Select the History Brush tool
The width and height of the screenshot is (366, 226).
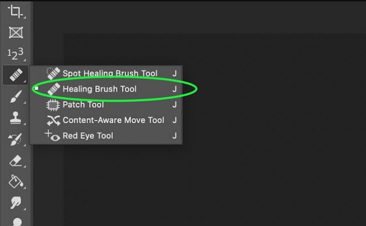[x=16, y=140]
